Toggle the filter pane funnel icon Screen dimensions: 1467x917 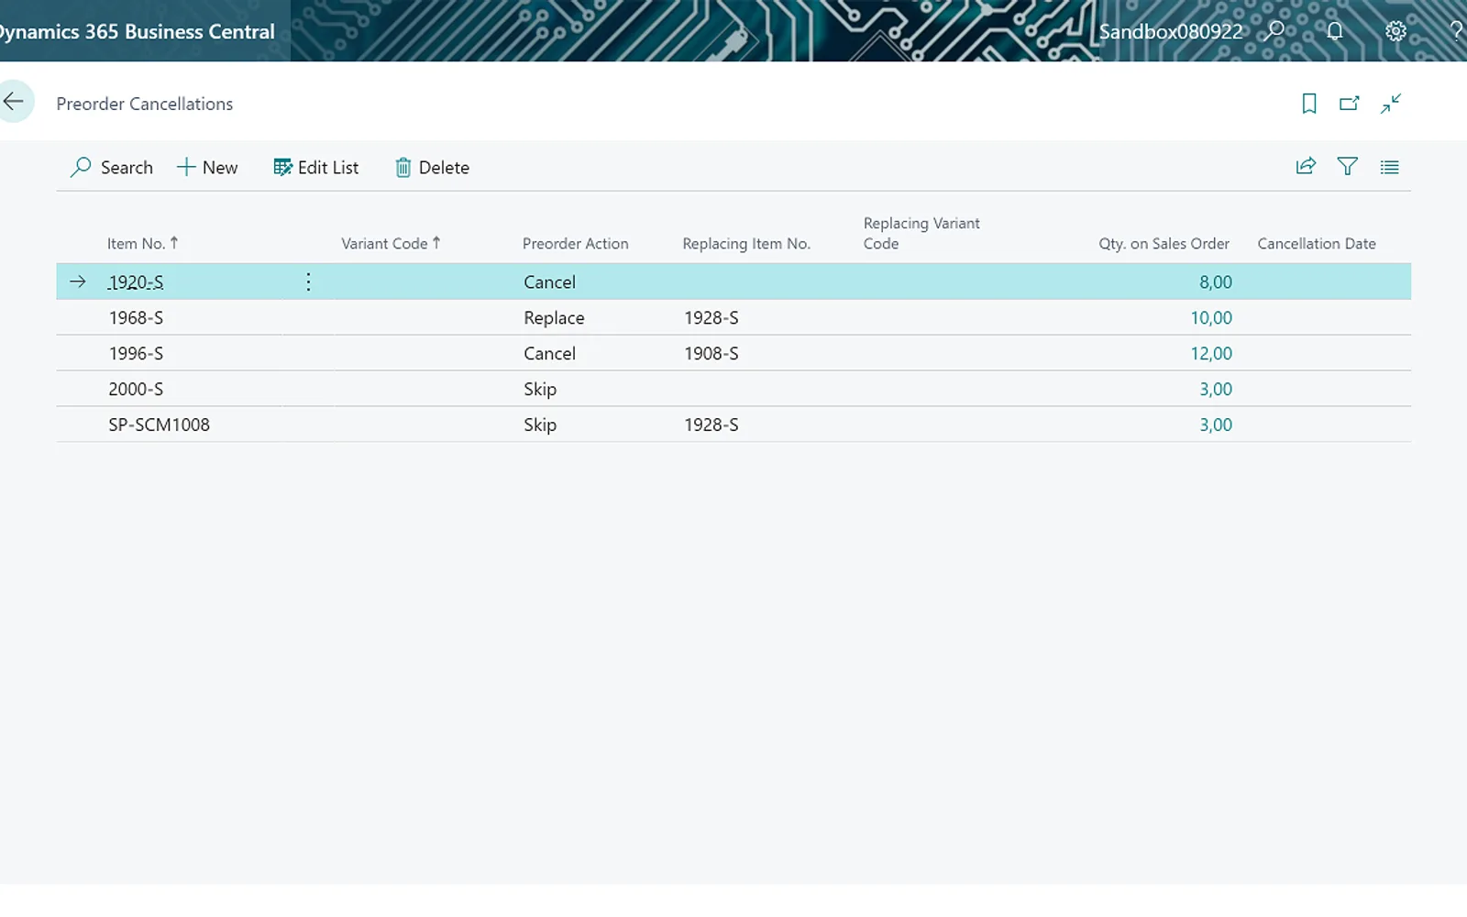[x=1348, y=166]
